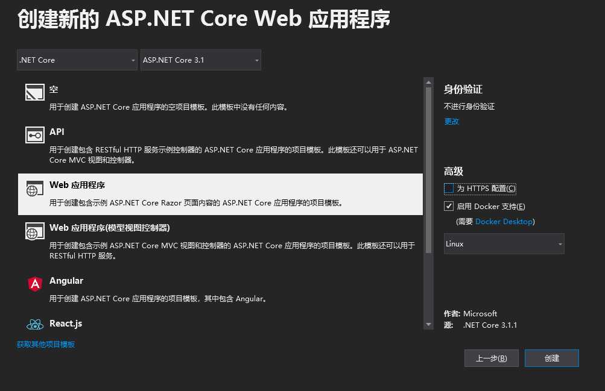Select the 空 template title
This screenshot has width=605, height=391.
click(54, 89)
